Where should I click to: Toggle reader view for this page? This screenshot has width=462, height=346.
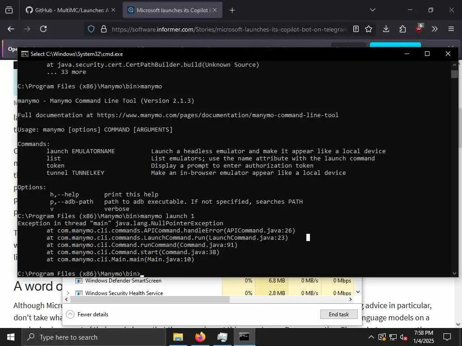tap(356, 29)
